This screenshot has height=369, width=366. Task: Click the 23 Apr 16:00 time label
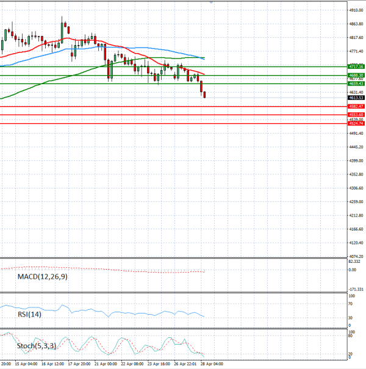coord(159,364)
